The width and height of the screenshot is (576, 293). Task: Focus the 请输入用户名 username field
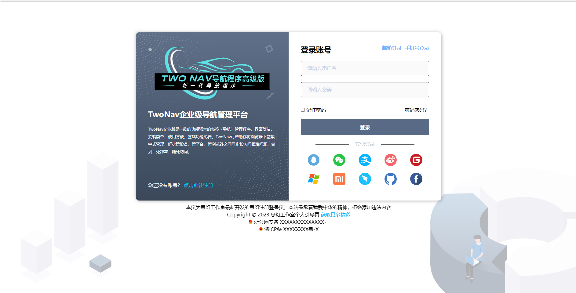click(365, 68)
